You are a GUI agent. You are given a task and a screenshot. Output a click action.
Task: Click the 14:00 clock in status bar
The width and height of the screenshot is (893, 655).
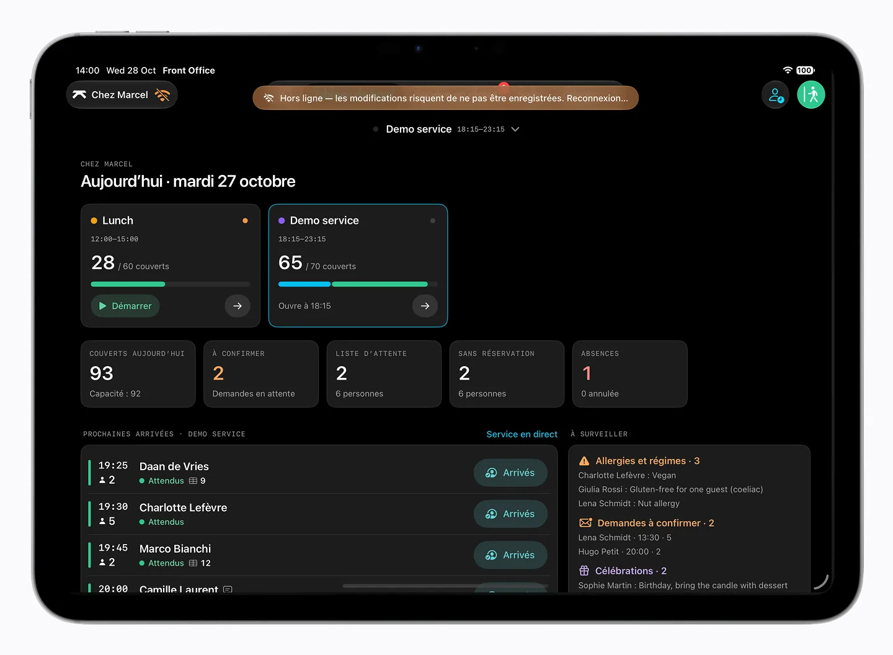87,71
